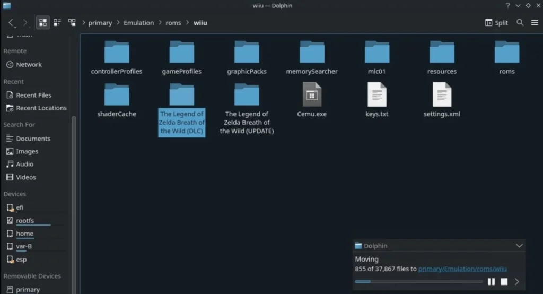Go back to previous folder
Viewport: 543px width, 294px height.
point(11,23)
